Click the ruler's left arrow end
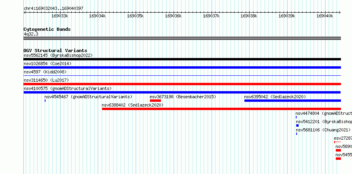 tap(25, 13)
